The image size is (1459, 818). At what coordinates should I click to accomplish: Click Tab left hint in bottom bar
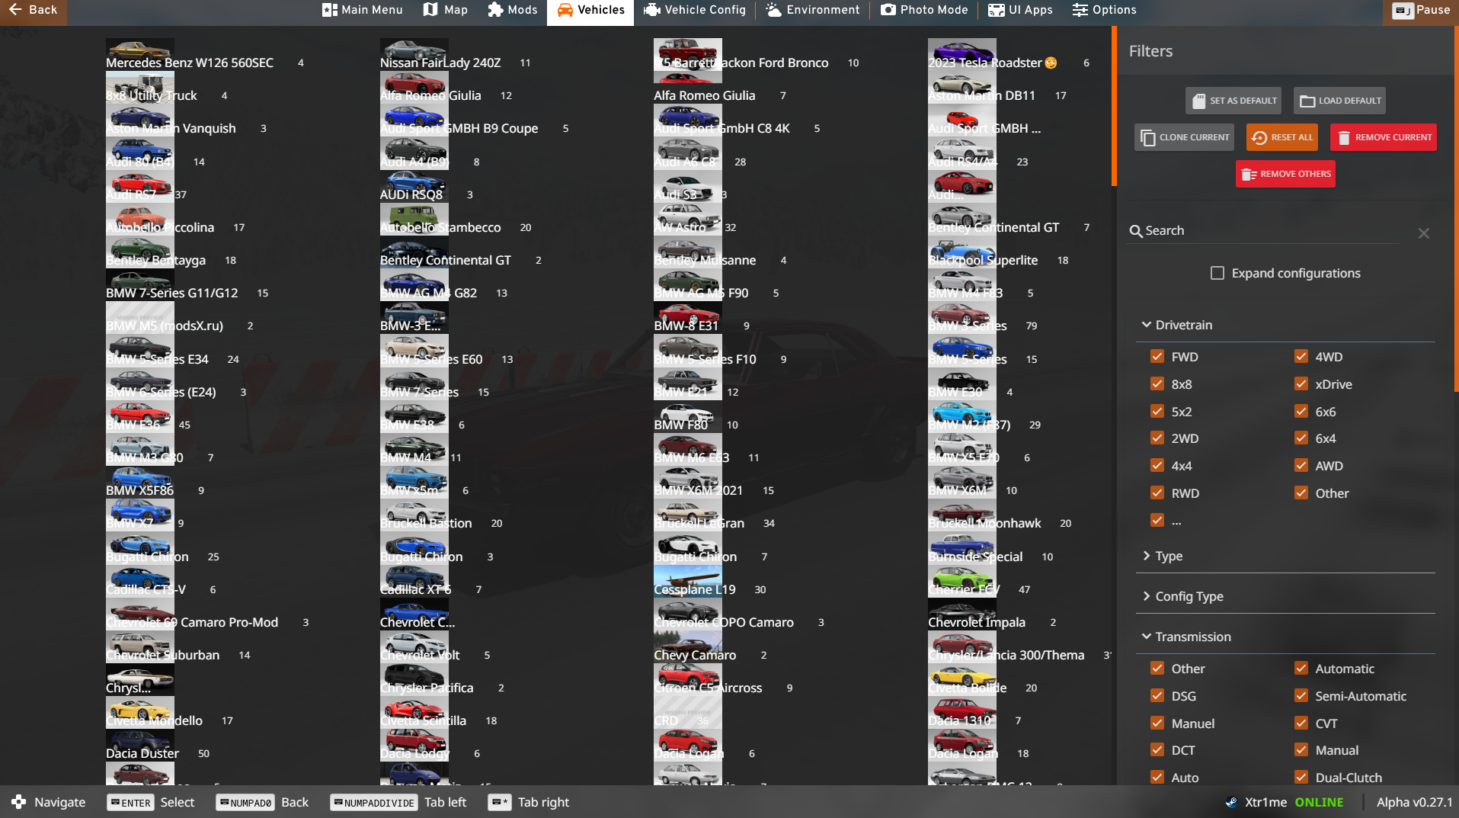[x=398, y=802]
